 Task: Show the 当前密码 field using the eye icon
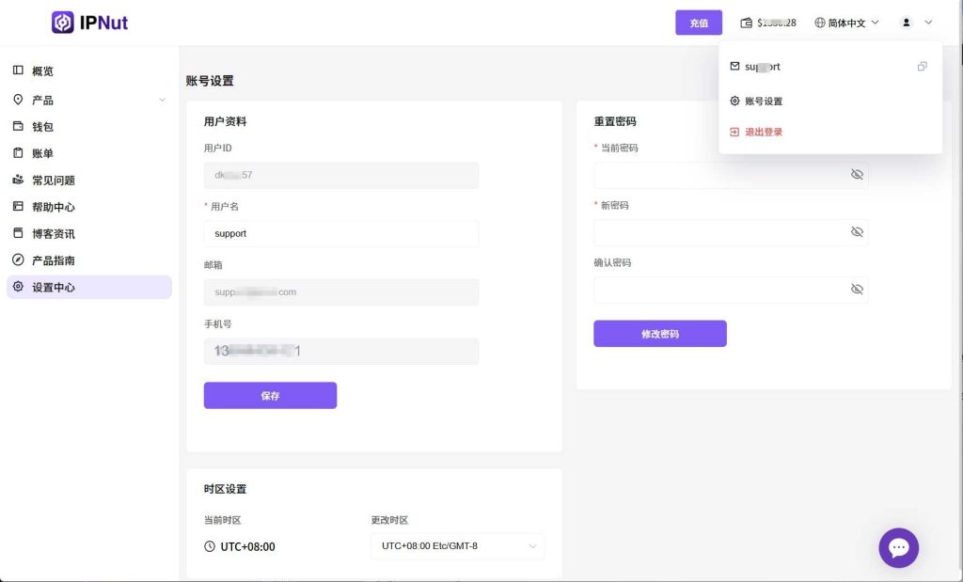856,175
